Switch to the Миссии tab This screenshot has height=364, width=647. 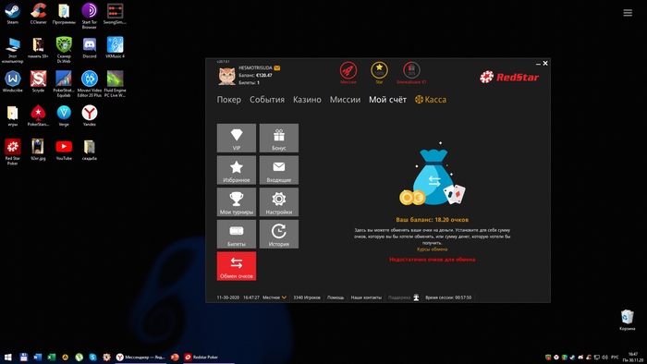click(x=345, y=100)
